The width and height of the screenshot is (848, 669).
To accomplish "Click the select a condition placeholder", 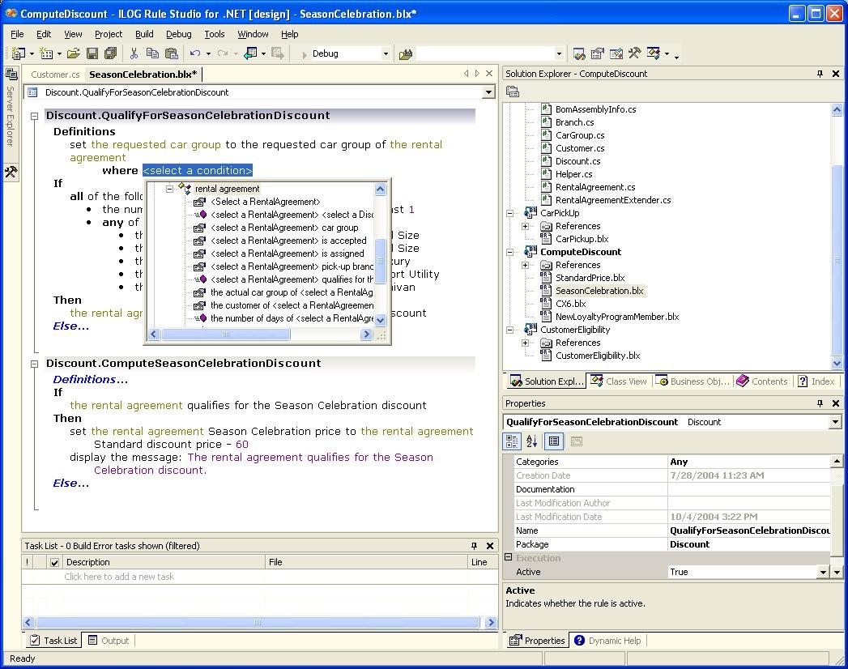I will (x=198, y=170).
